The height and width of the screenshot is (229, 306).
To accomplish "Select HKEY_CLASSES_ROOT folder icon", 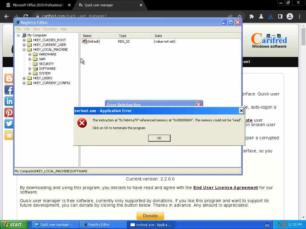I will [30, 40].
